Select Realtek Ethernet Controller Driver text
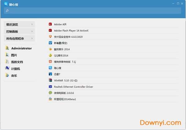The width and height of the screenshot is (186, 130). [x=73, y=87]
